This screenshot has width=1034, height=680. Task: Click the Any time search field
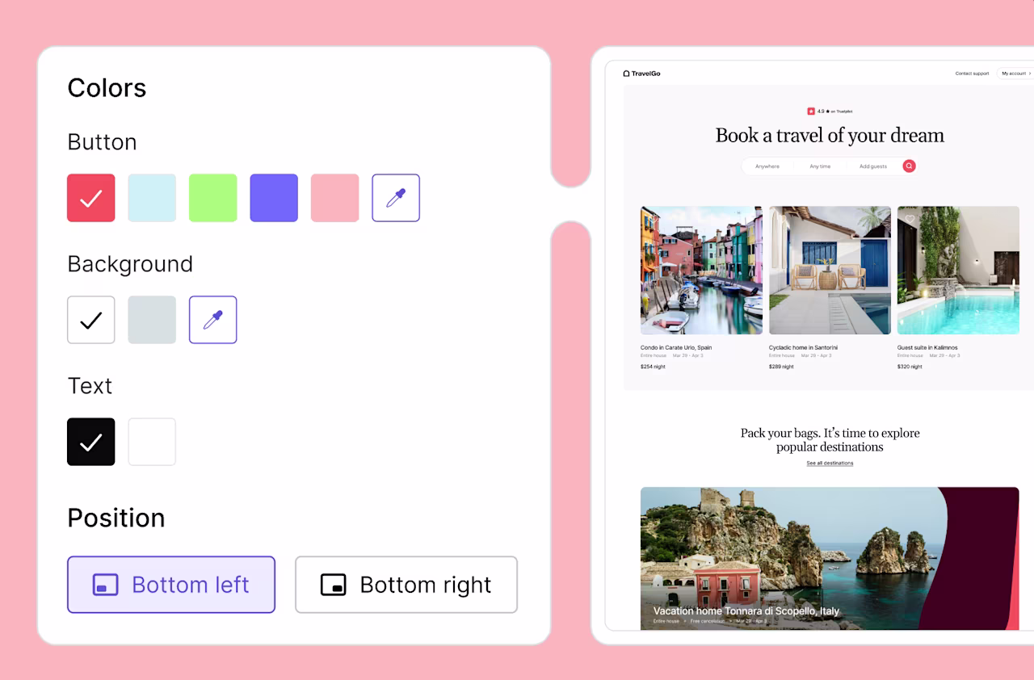click(x=820, y=166)
